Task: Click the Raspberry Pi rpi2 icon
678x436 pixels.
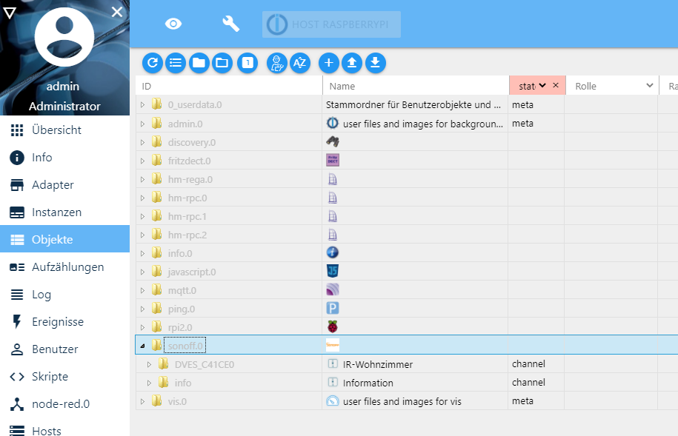Action: (333, 326)
